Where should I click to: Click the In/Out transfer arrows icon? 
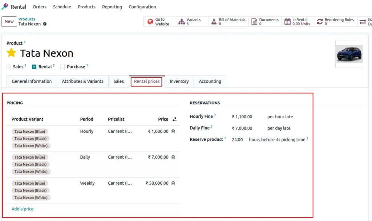(363, 22)
